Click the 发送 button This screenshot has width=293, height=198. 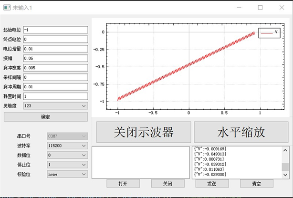211,184
